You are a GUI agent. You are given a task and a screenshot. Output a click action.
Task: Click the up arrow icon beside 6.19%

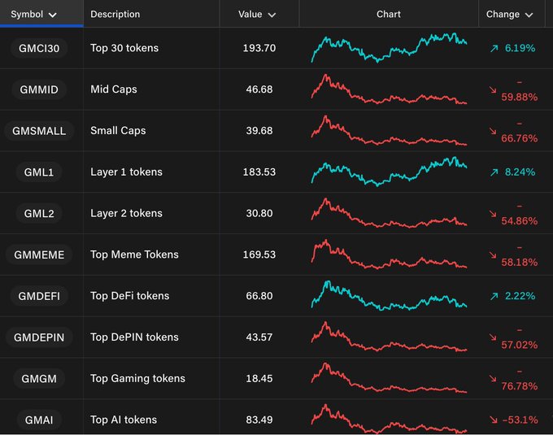coord(493,49)
